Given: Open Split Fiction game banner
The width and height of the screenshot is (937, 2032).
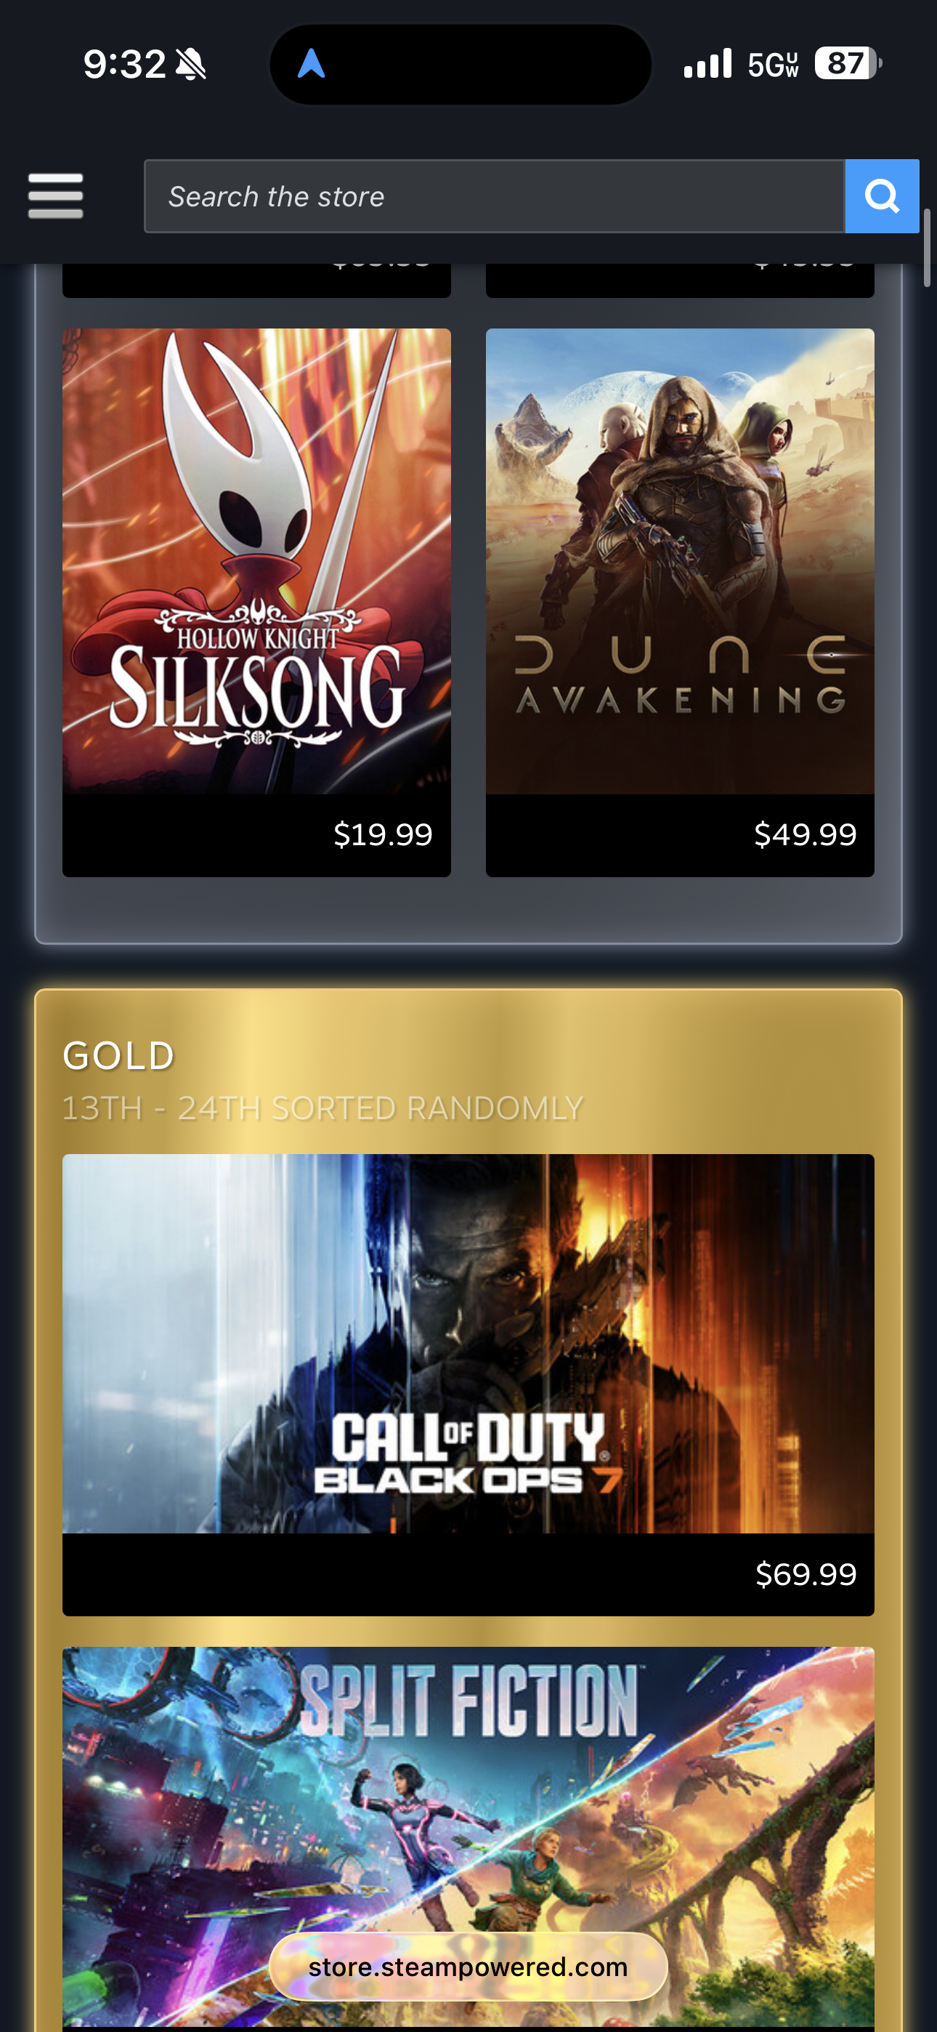Looking at the screenshot, I should [468, 1838].
